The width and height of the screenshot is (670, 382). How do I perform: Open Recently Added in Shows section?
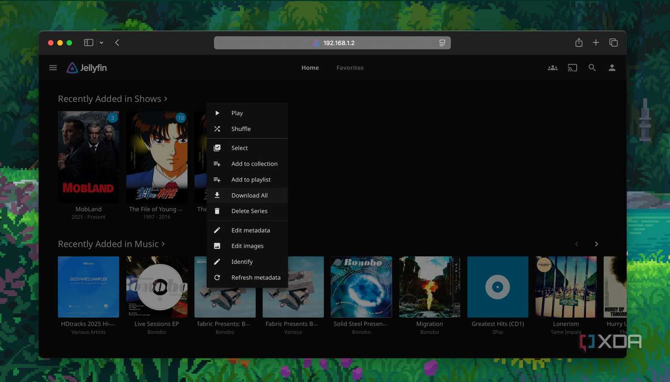113,99
